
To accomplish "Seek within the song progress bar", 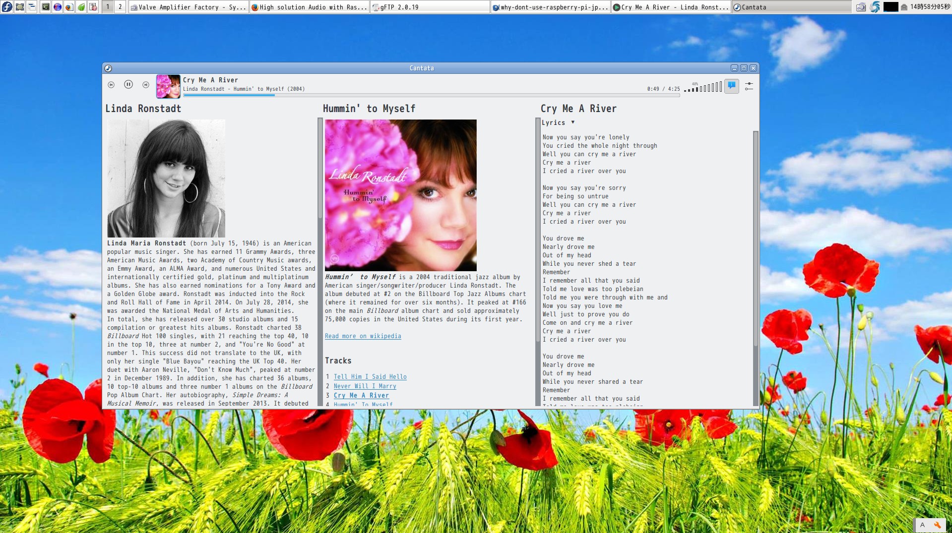I will (x=431, y=95).
